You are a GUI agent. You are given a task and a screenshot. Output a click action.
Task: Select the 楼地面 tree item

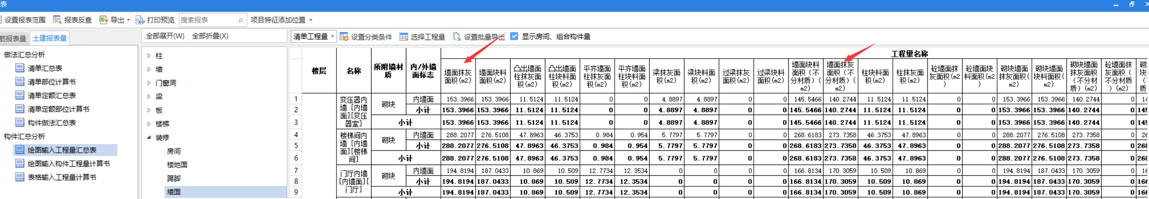click(x=177, y=165)
